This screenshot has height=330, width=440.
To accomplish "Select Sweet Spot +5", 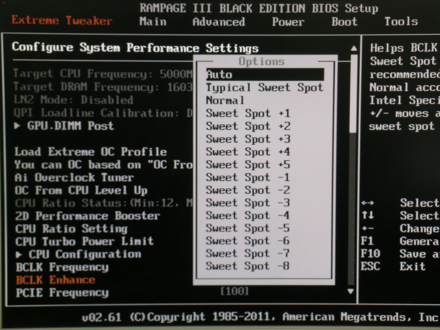I will [248, 165].
